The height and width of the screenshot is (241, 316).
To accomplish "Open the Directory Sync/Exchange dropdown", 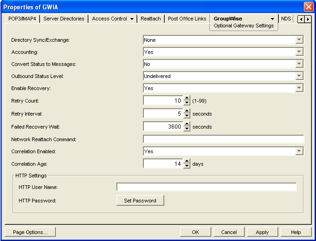I will pos(299,39).
